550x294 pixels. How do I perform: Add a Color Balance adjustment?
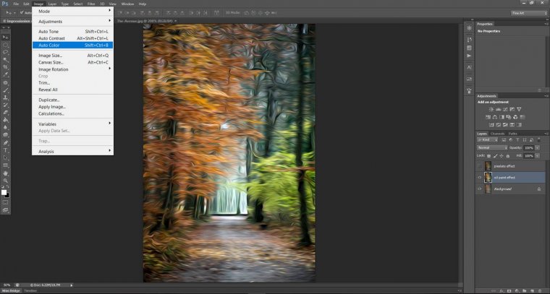pyautogui.click(x=494, y=117)
